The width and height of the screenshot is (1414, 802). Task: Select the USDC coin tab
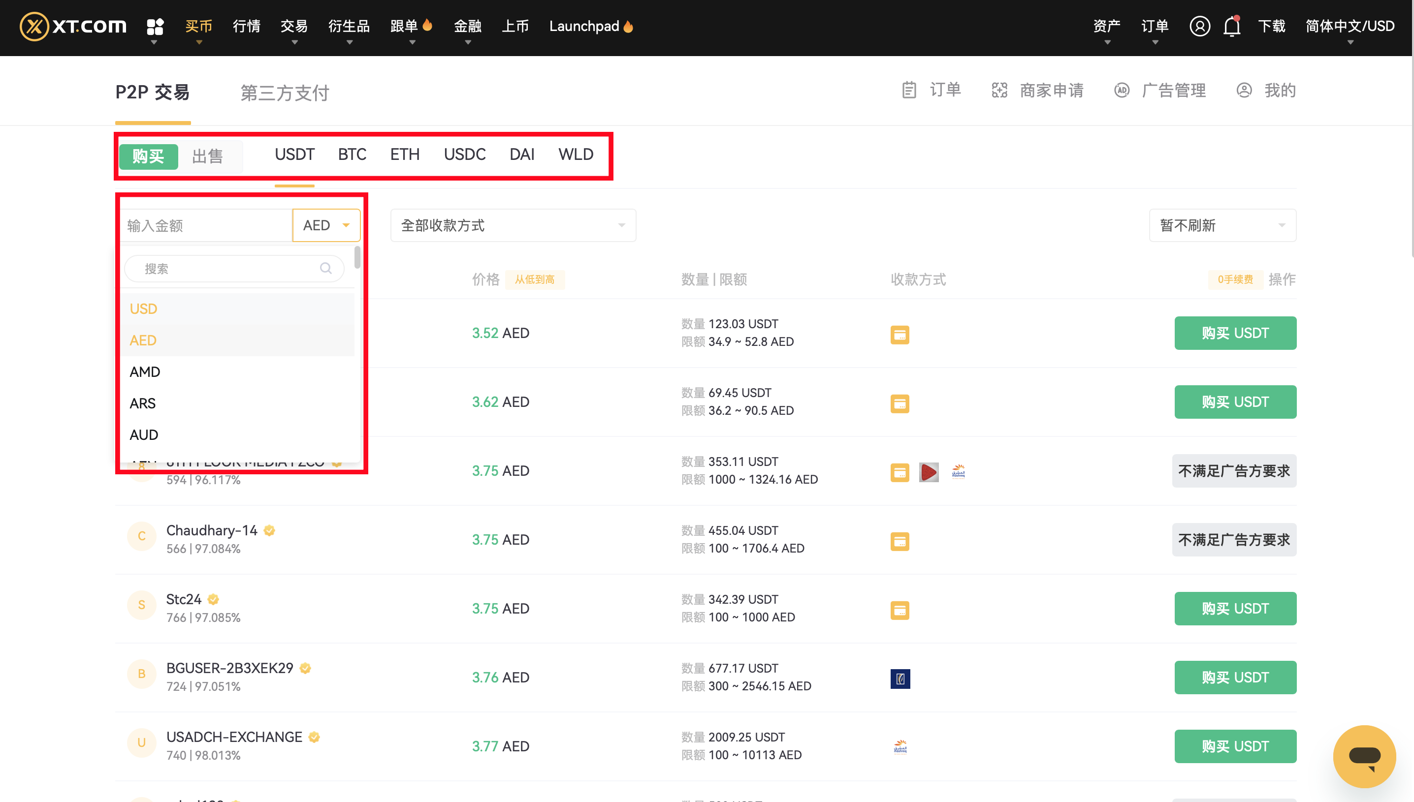pyautogui.click(x=465, y=154)
